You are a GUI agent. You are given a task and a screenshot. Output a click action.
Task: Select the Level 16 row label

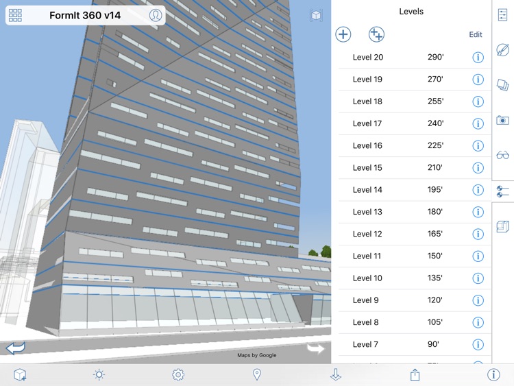pyautogui.click(x=367, y=145)
